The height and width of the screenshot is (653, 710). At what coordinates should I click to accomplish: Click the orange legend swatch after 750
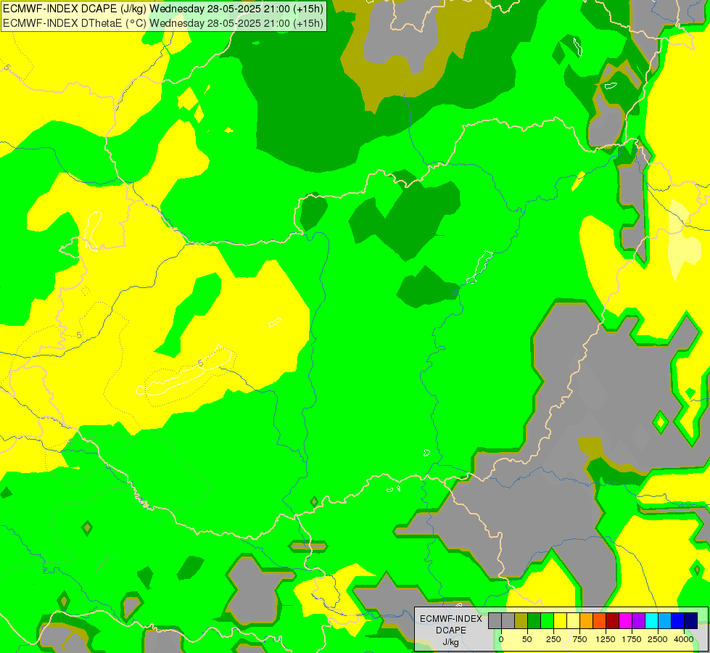tap(587, 621)
